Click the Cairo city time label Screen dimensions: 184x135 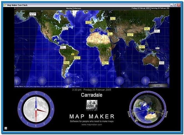pyautogui.click(x=110, y=34)
